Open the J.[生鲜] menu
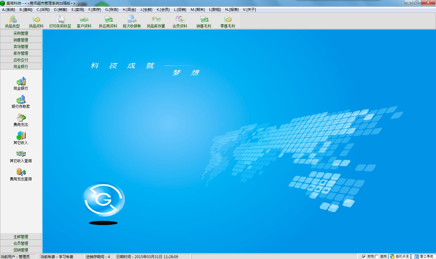 [146, 10]
